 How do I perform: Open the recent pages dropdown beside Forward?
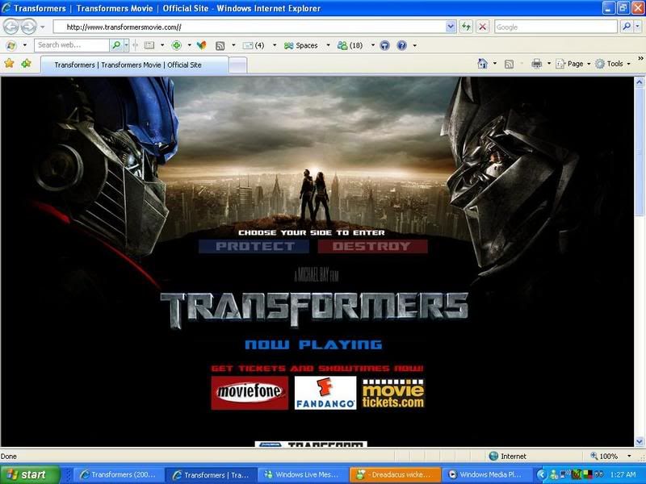coord(42,27)
